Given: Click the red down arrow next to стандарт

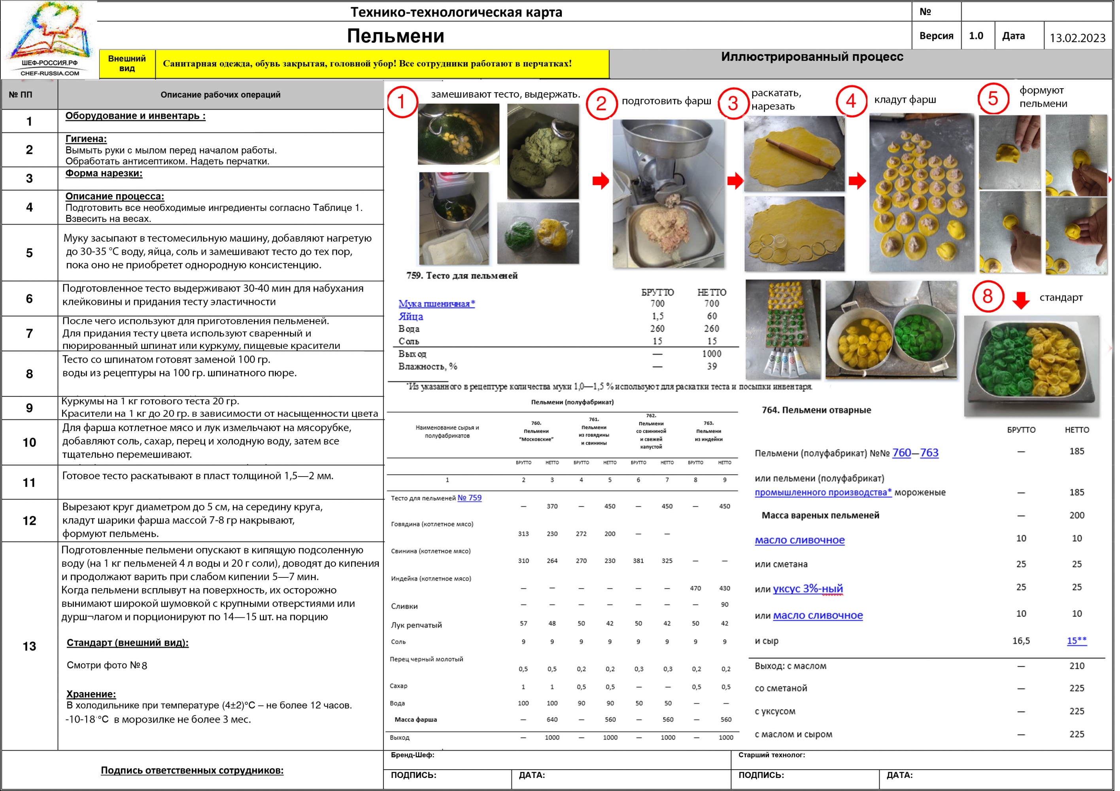Looking at the screenshot, I should point(1022,300).
